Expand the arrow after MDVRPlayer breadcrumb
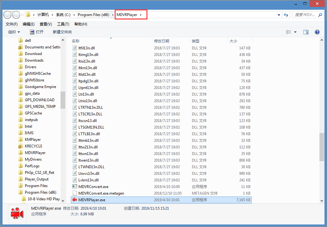 (x=141, y=15)
